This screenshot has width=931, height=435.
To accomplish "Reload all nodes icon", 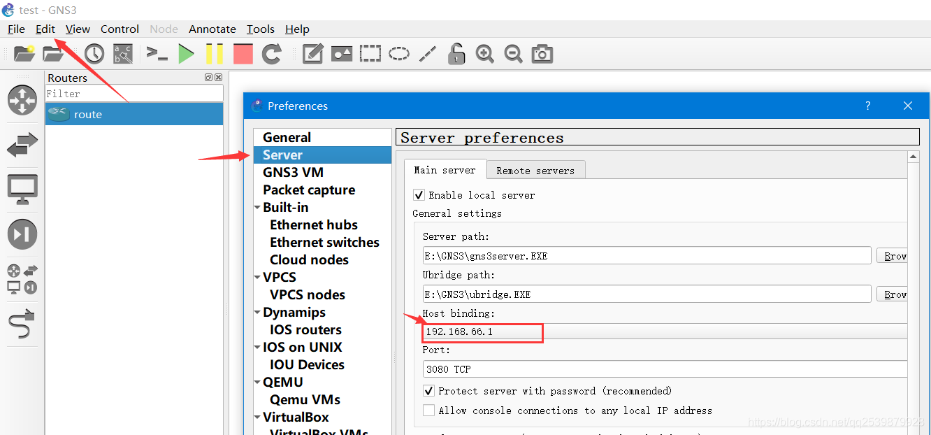I will point(272,54).
